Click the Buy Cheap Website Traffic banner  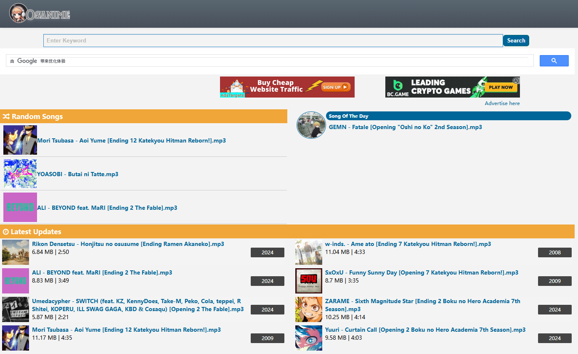coord(287,87)
